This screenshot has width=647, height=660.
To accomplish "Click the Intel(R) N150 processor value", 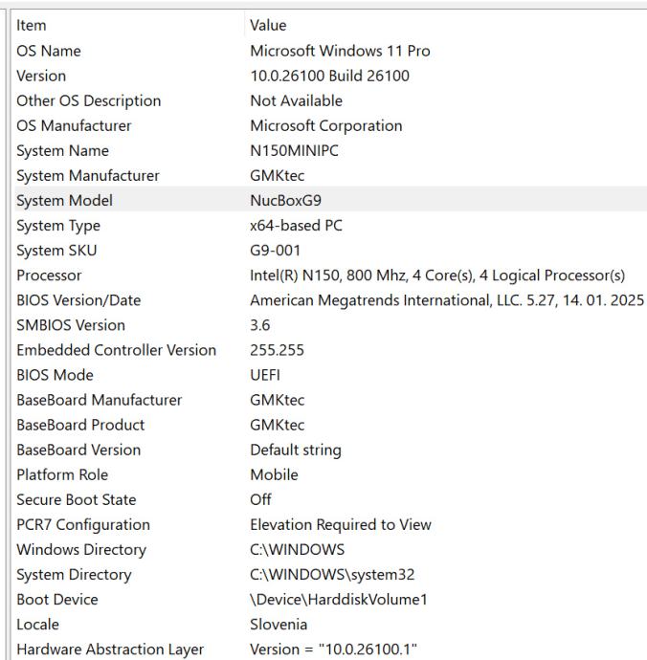I will 437,275.
